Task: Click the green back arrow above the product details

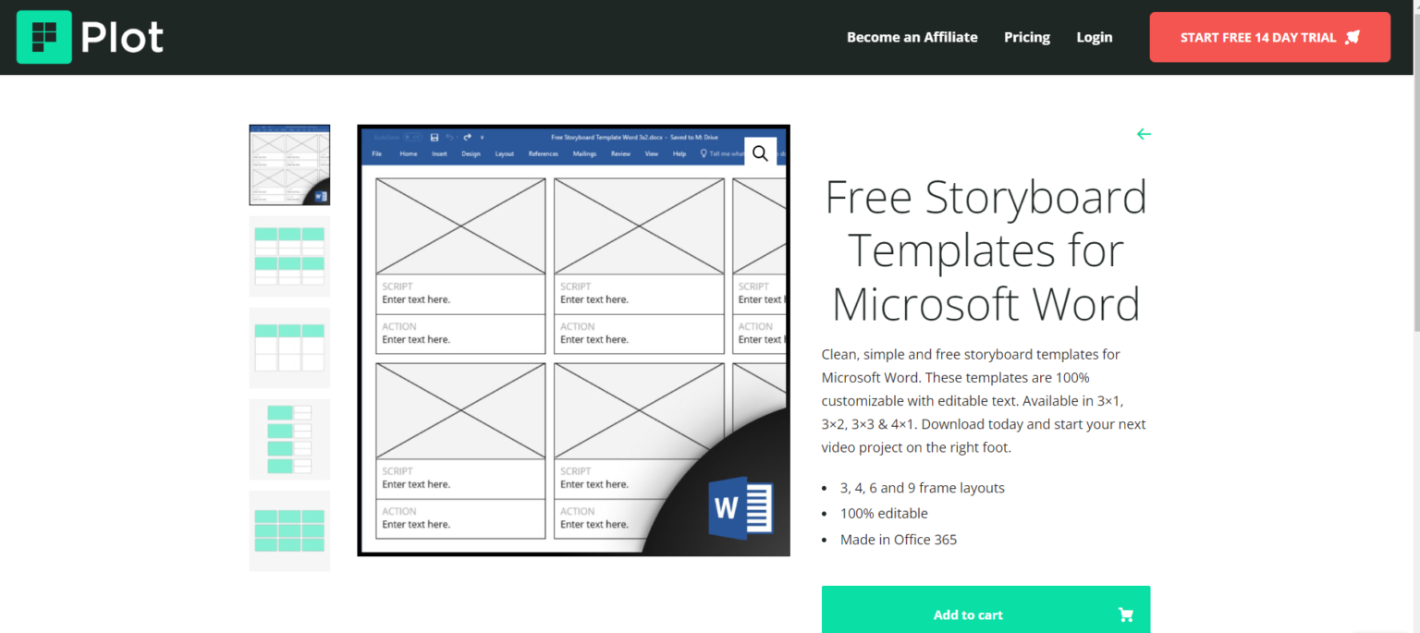Action: point(1144,134)
